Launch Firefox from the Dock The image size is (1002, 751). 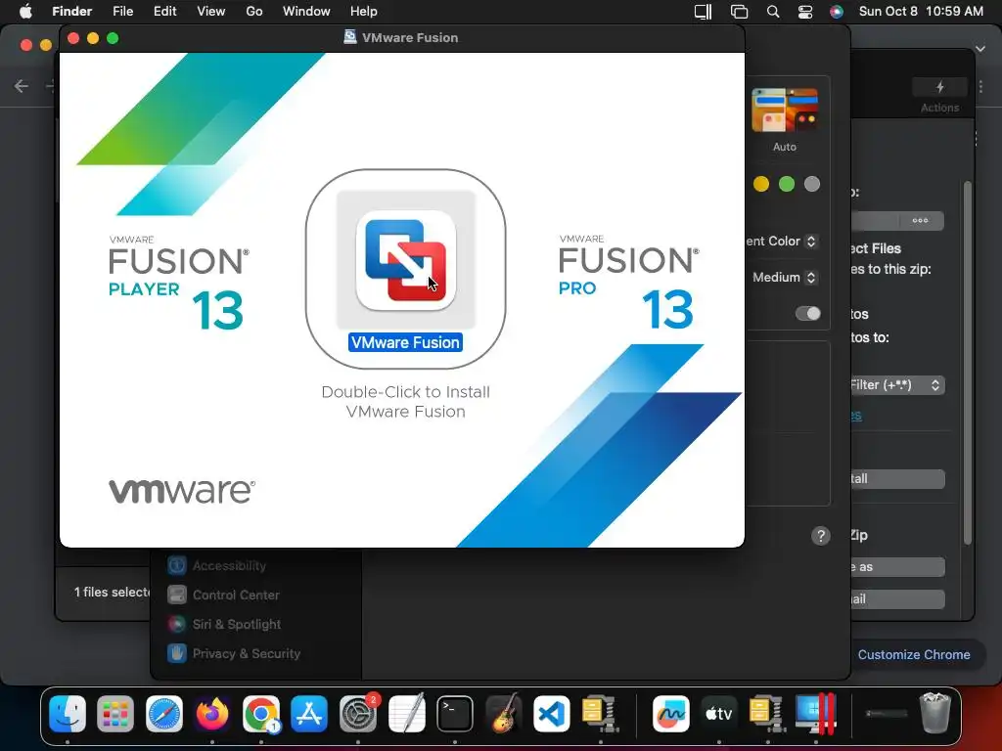click(x=212, y=713)
